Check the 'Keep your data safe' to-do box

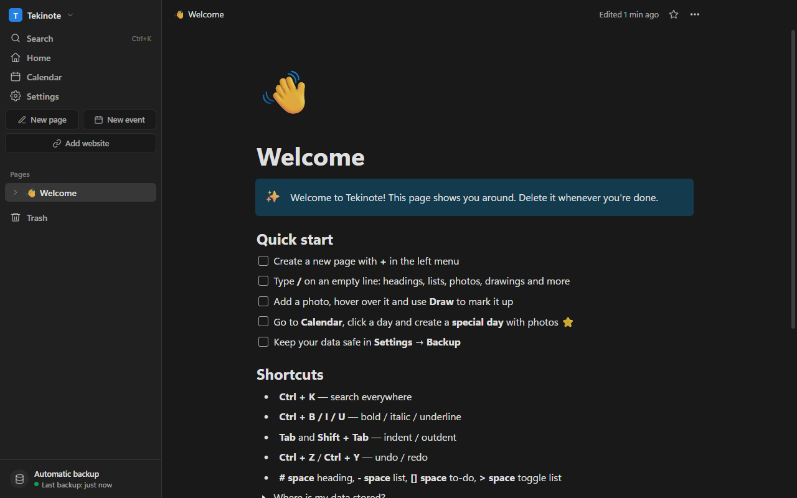[263, 342]
